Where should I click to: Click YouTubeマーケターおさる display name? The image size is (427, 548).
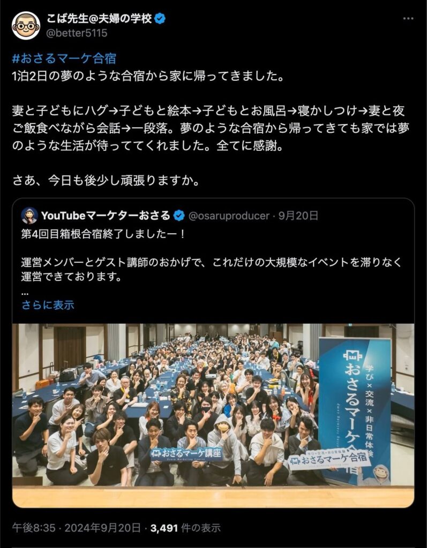point(106,216)
